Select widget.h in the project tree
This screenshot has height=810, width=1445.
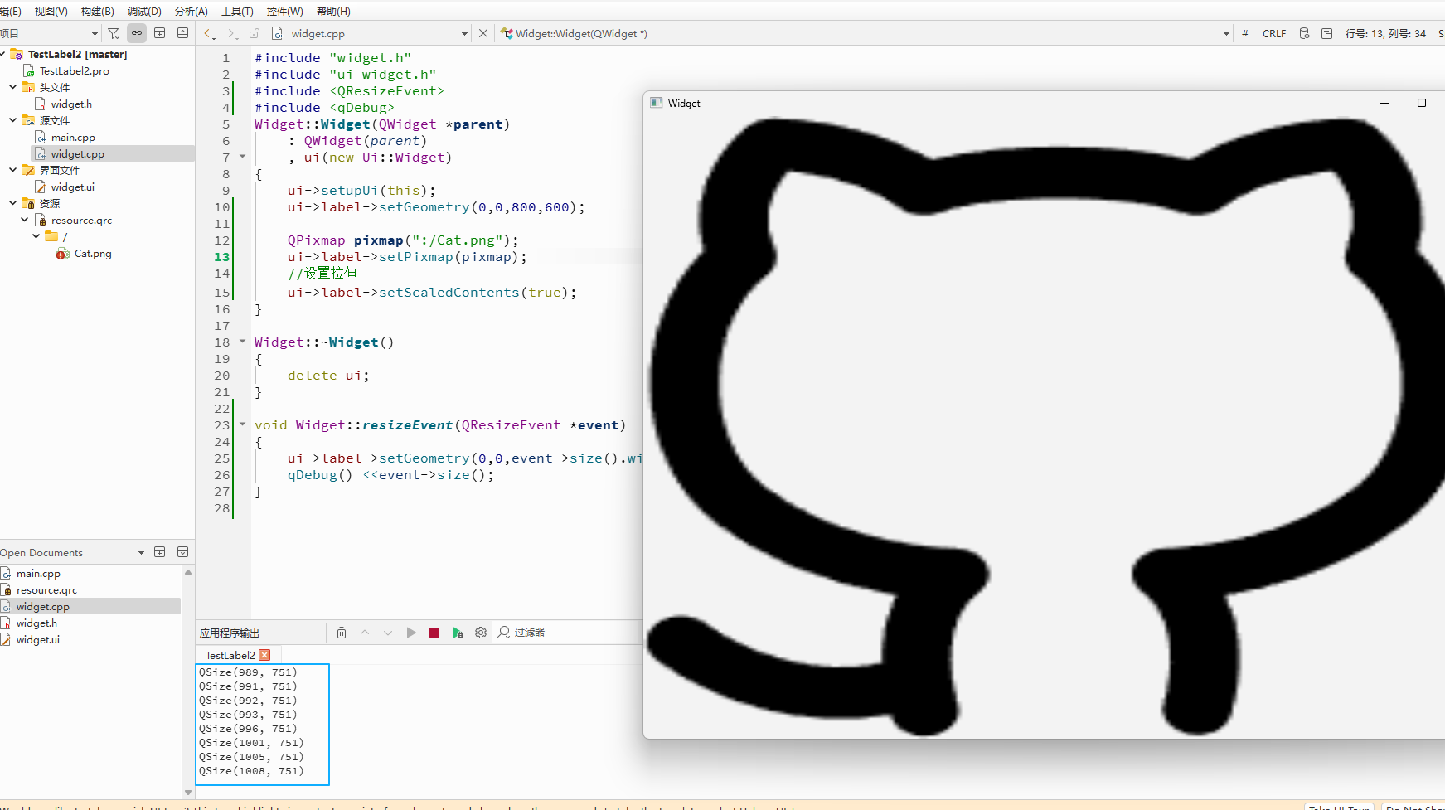click(x=71, y=104)
